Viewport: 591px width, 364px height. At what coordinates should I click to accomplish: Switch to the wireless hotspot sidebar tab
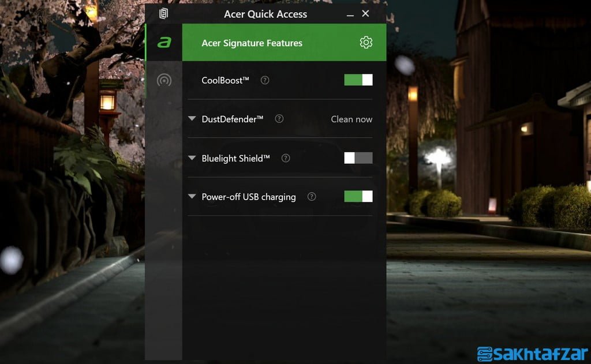click(x=164, y=80)
